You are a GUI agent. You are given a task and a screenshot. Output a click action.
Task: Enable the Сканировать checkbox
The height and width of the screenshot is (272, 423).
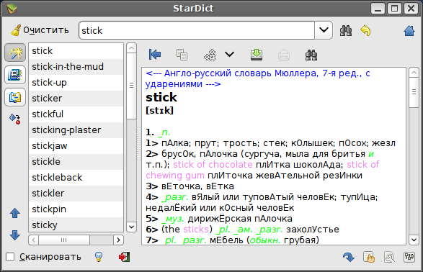click(10, 257)
